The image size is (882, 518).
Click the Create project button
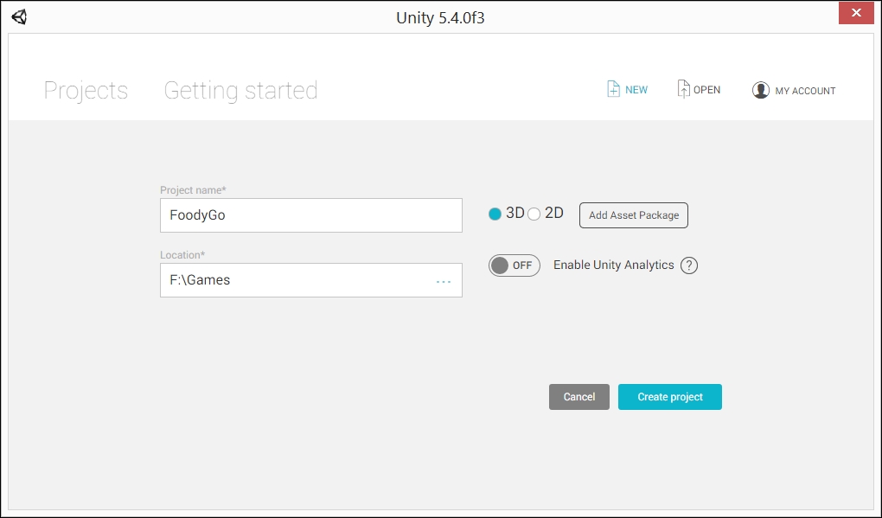[670, 397]
